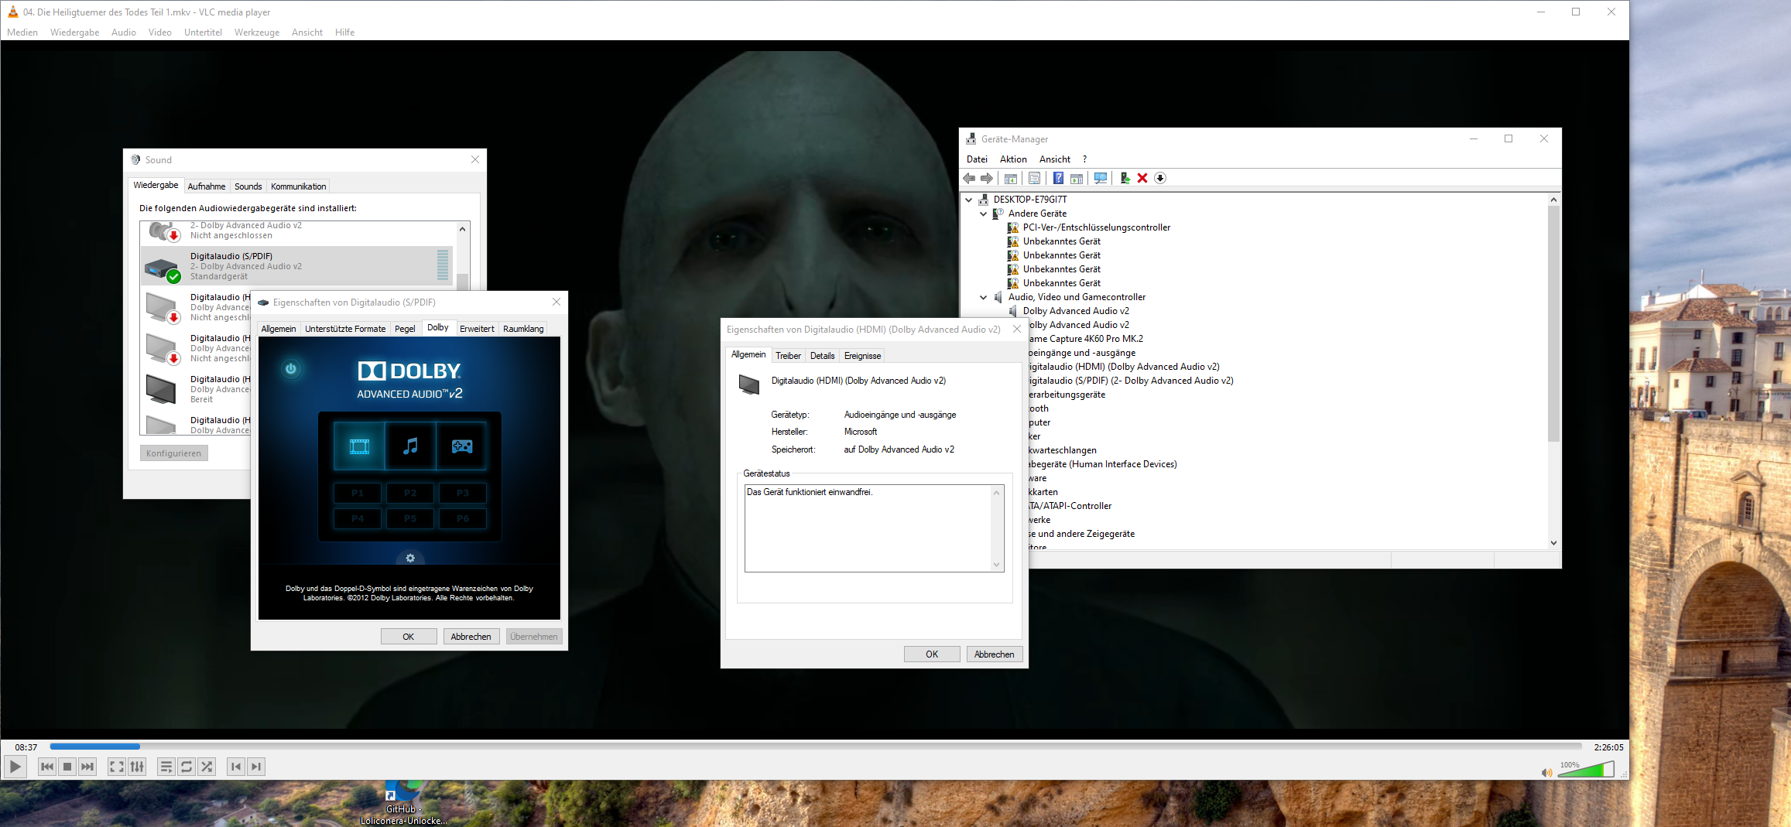This screenshot has width=1791, height=827.
Task: Open the Werkzeuge menu in VLC
Action: click(x=257, y=32)
